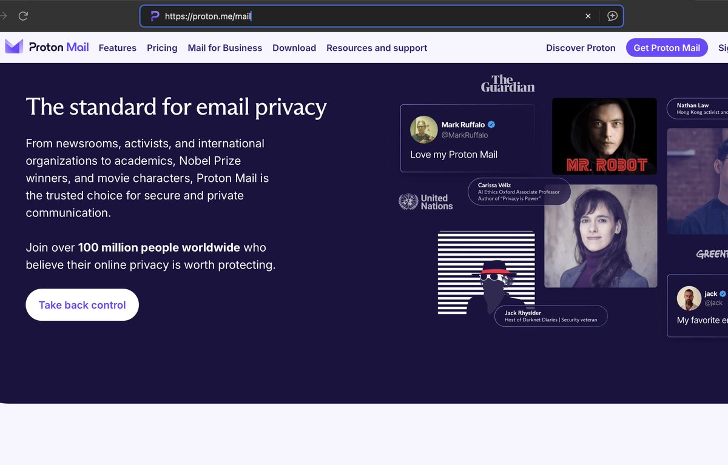Click 'The standard for email privacy' heading
The image size is (728, 465).
point(177,107)
